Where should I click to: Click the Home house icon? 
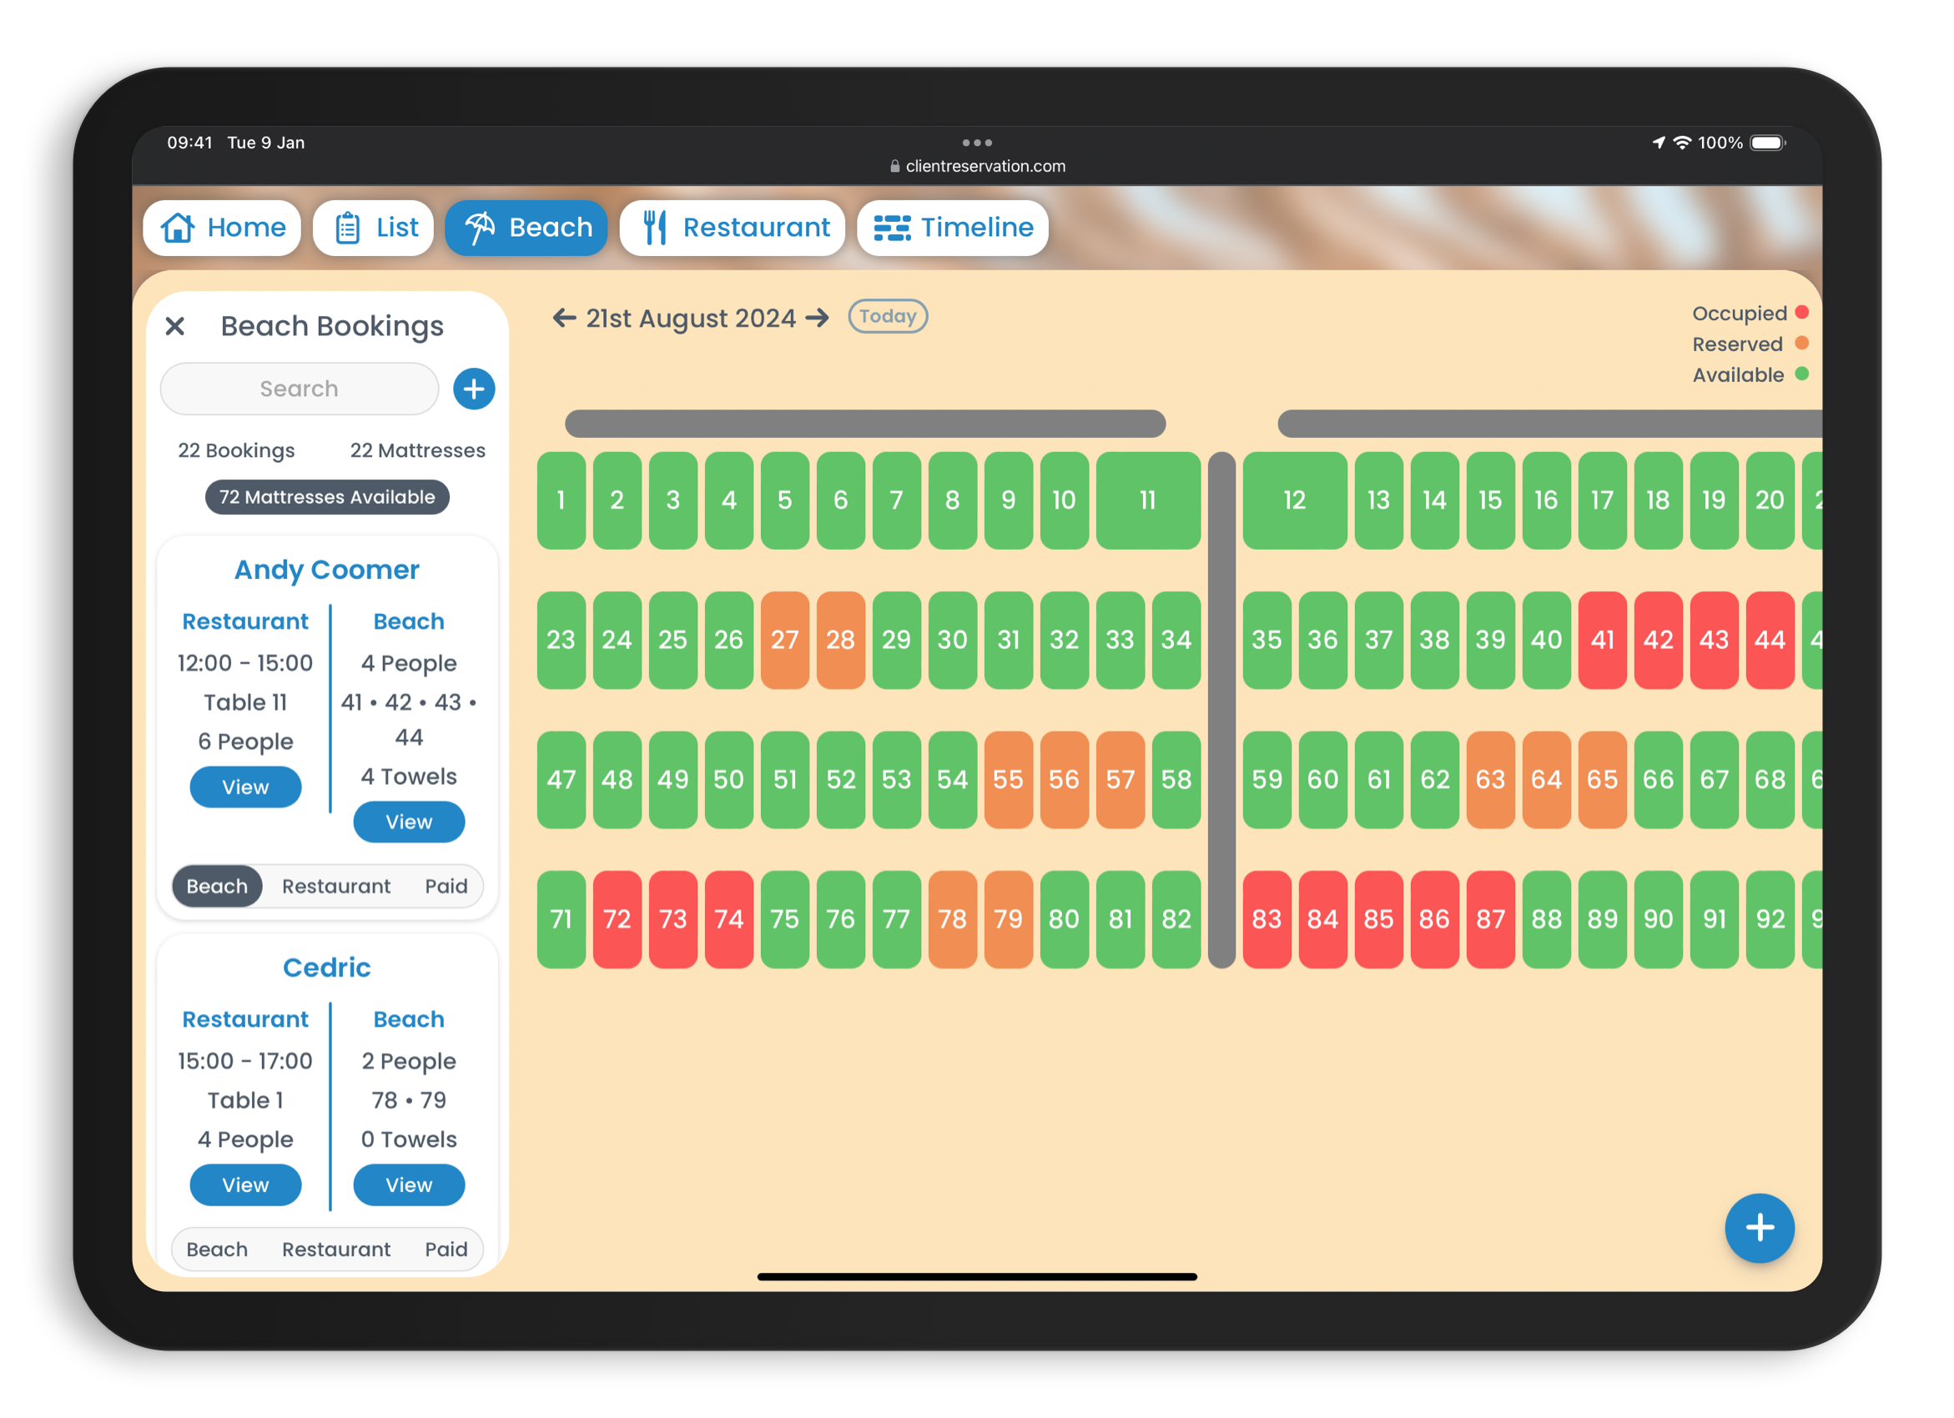179,228
